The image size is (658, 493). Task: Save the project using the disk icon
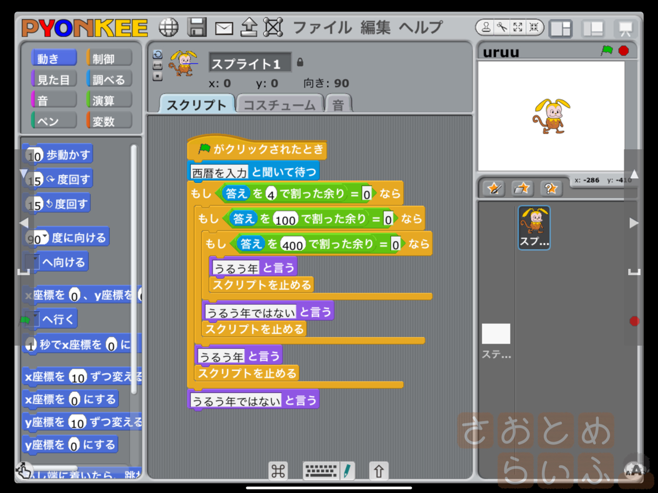click(196, 27)
